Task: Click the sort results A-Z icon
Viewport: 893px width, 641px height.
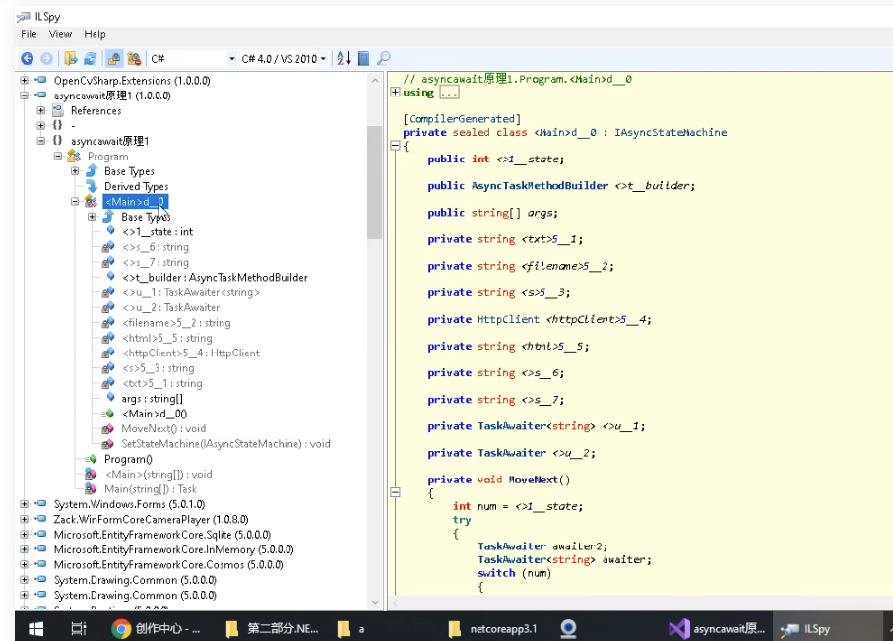Action: point(344,58)
